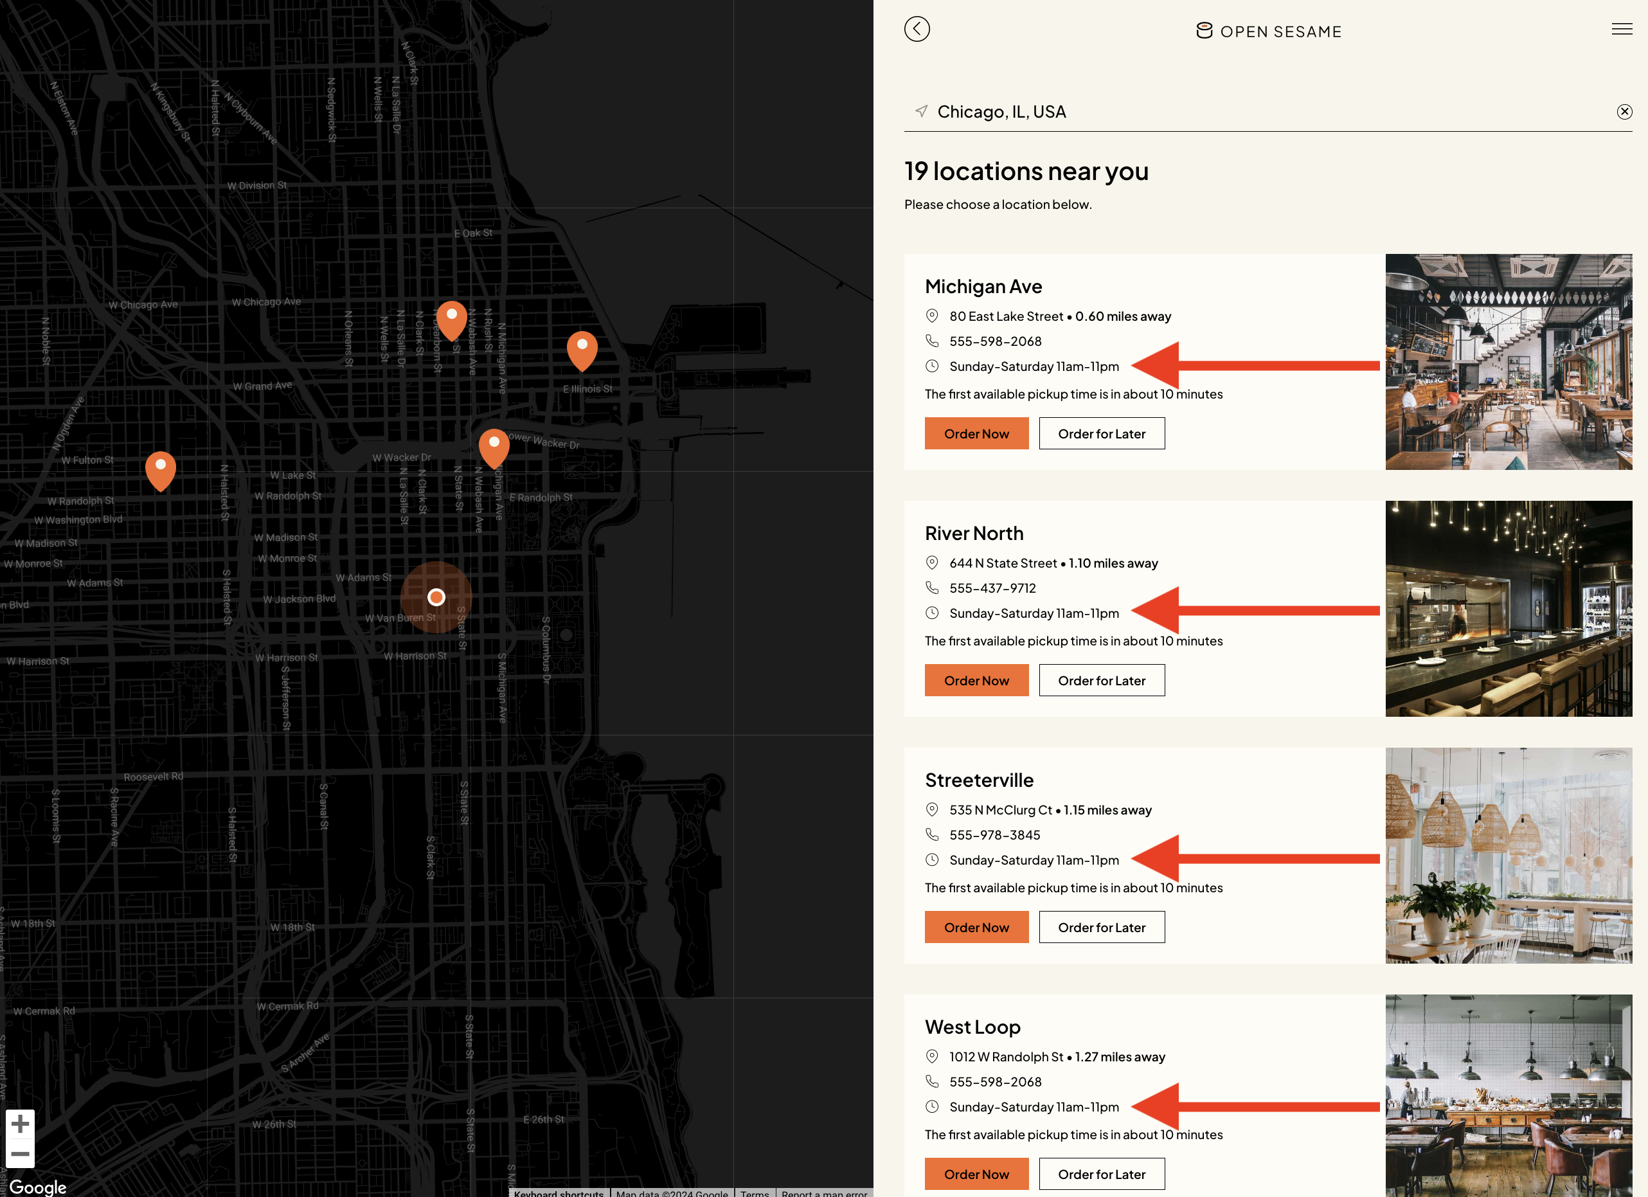The width and height of the screenshot is (1648, 1197).
Task: Click the phone icon in West Loop card
Action: [x=931, y=1081]
